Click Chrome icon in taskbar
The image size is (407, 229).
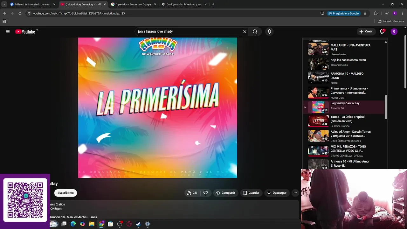[x=101, y=224]
